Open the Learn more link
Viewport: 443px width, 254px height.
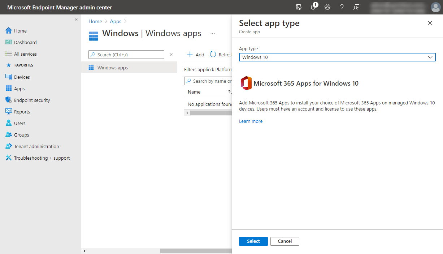coord(251,121)
